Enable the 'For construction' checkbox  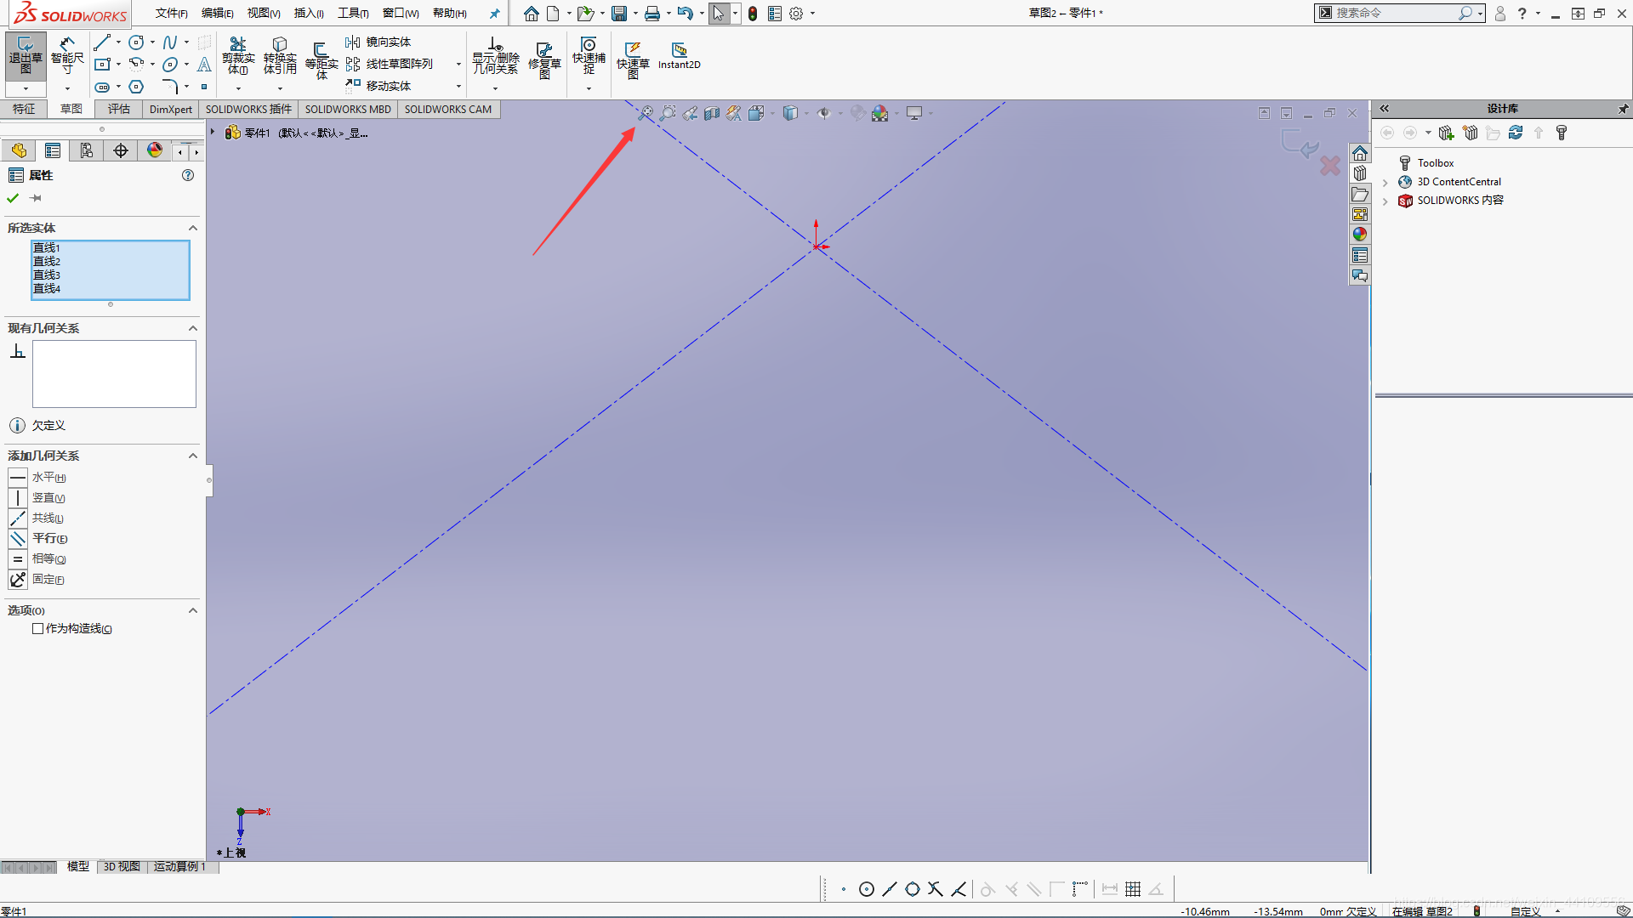pyautogui.click(x=37, y=629)
